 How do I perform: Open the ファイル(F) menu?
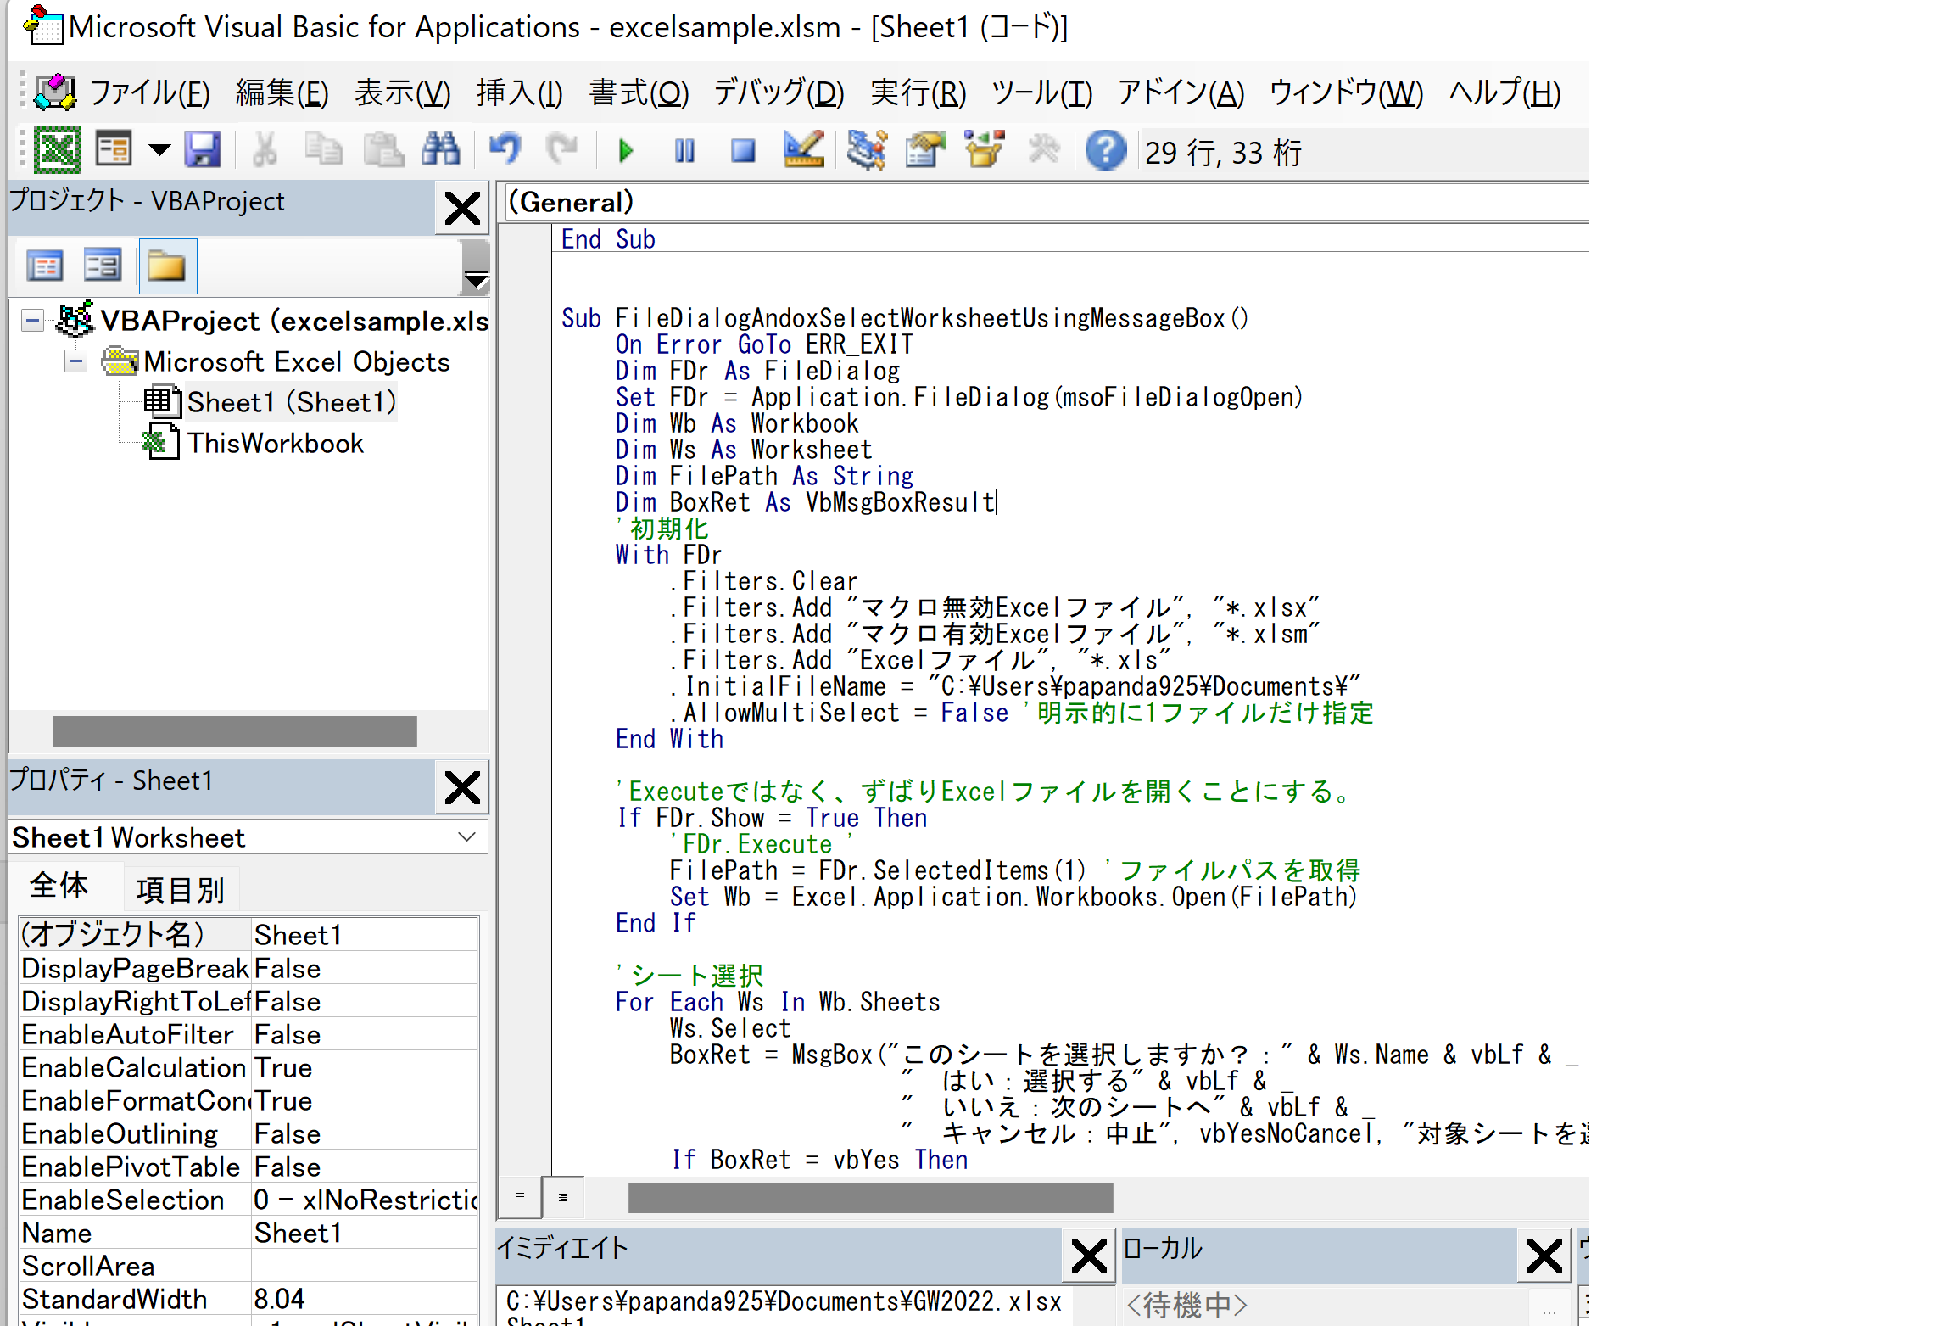tap(149, 92)
